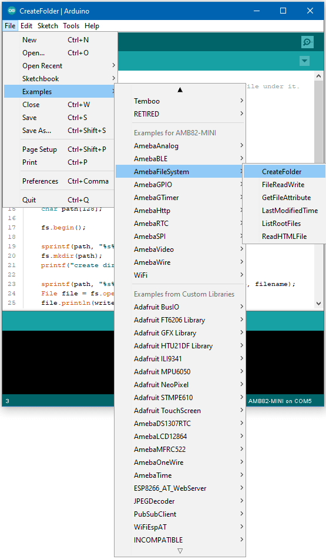
Task: Open the FileReadWrite example
Action: tap(284, 185)
